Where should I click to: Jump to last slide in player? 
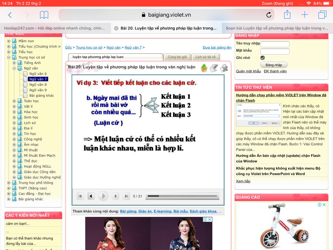[x=126, y=196]
